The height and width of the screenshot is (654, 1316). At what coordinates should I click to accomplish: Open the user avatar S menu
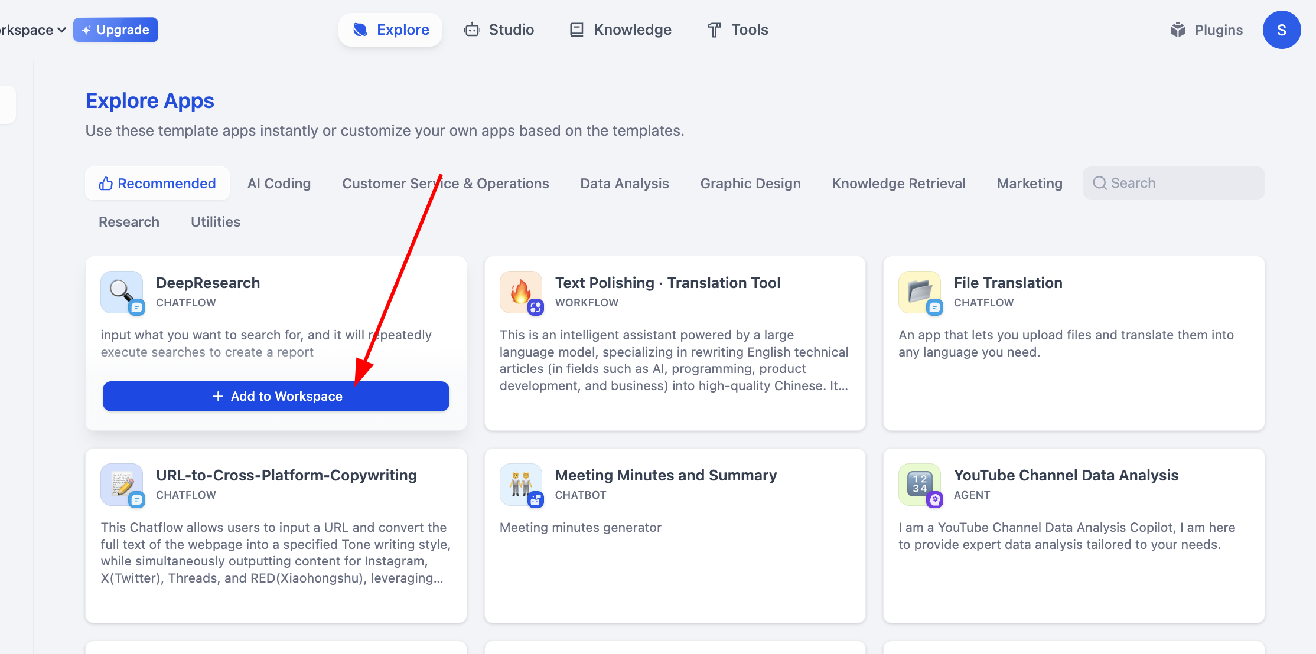click(x=1281, y=30)
